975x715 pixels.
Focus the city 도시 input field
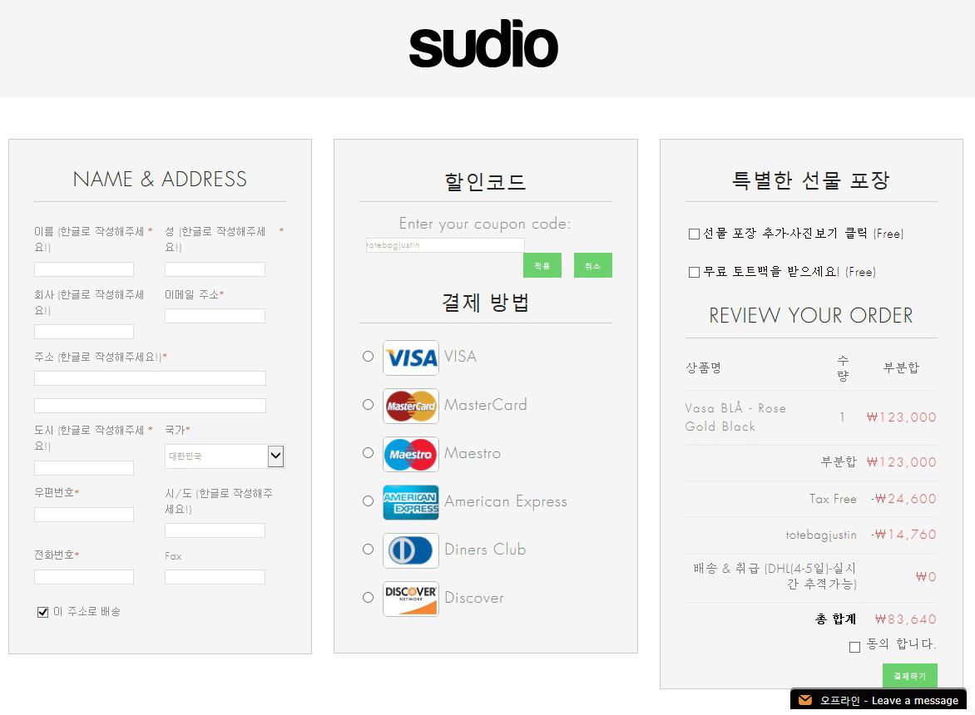(84, 468)
